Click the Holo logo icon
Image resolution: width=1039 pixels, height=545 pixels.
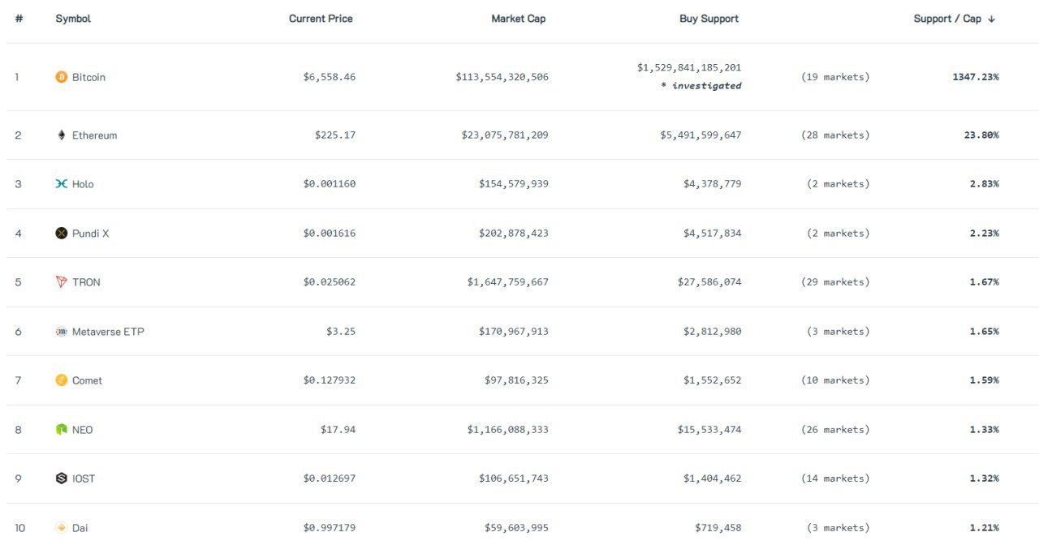coord(61,184)
